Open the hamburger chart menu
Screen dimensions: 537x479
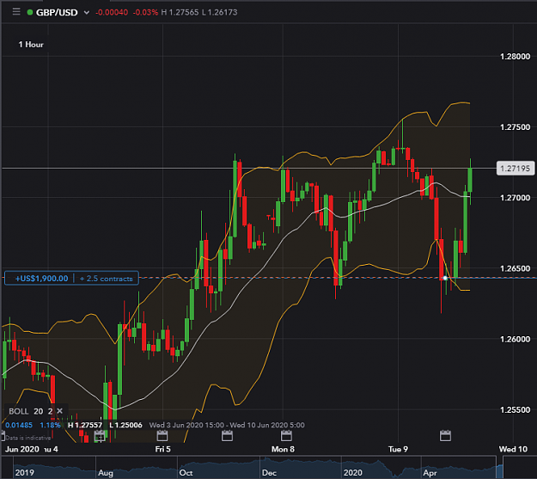pos(16,12)
